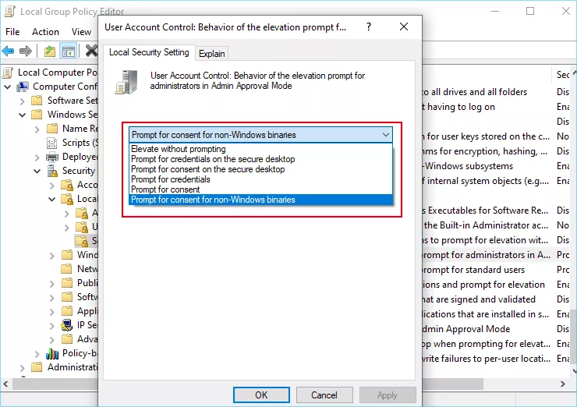Toggle the Show/Hide console tree icon

coord(69,51)
